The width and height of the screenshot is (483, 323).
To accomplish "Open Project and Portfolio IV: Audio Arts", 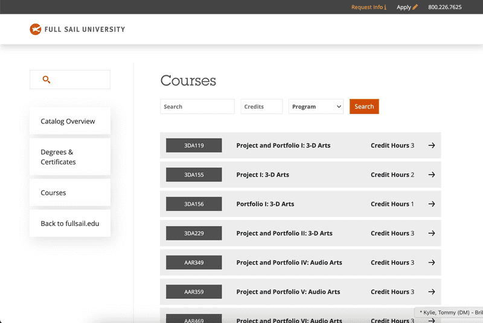I will [289, 263].
